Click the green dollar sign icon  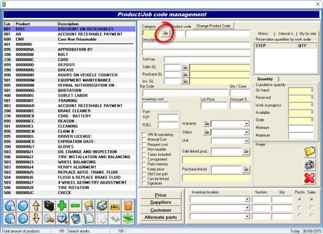(128, 219)
